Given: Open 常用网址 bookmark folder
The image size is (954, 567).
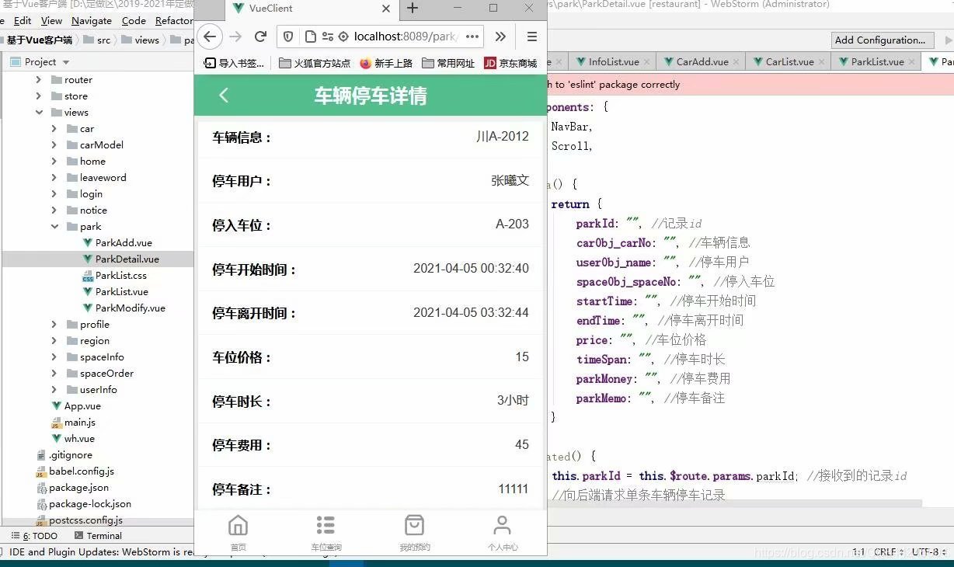Looking at the screenshot, I should tap(448, 63).
